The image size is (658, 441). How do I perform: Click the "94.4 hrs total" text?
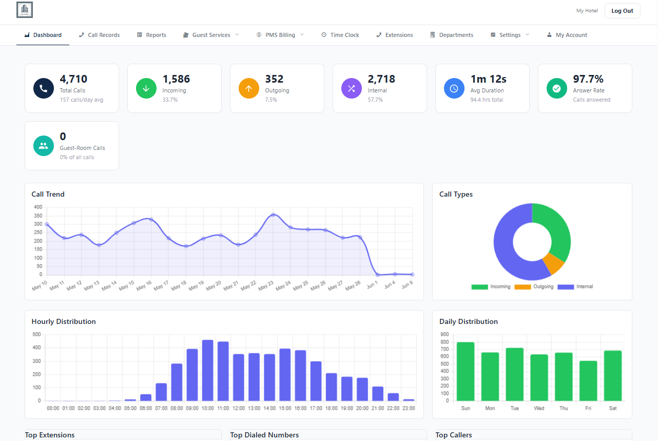pos(487,100)
